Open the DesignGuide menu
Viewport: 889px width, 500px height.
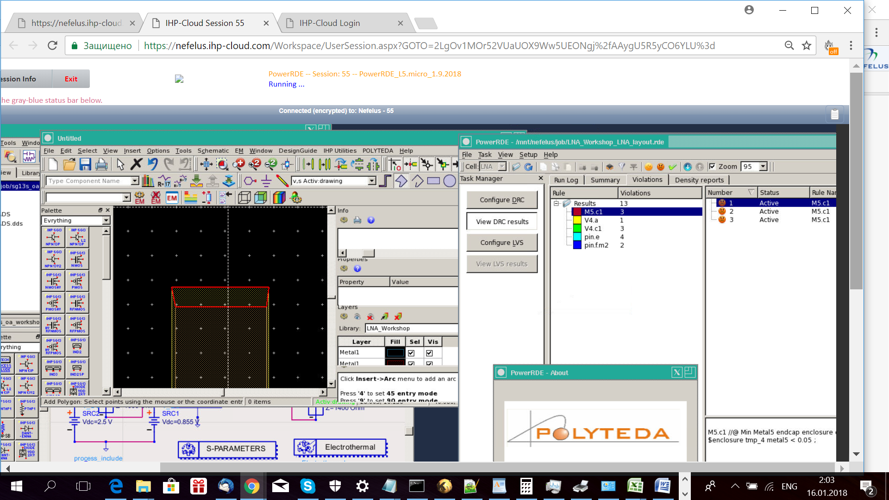297,150
